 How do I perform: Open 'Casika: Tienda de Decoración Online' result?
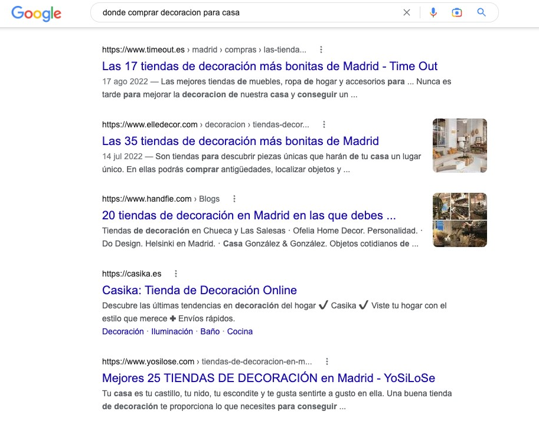coord(200,290)
